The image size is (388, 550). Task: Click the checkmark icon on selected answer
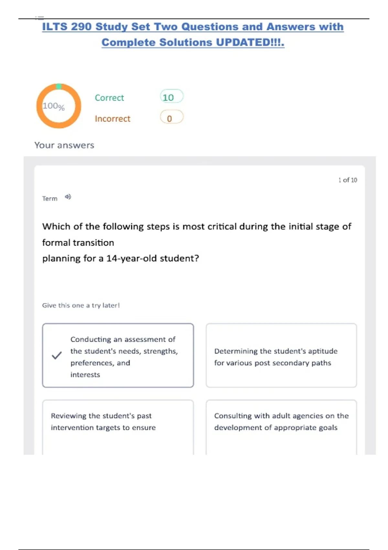pyautogui.click(x=57, y=356)
